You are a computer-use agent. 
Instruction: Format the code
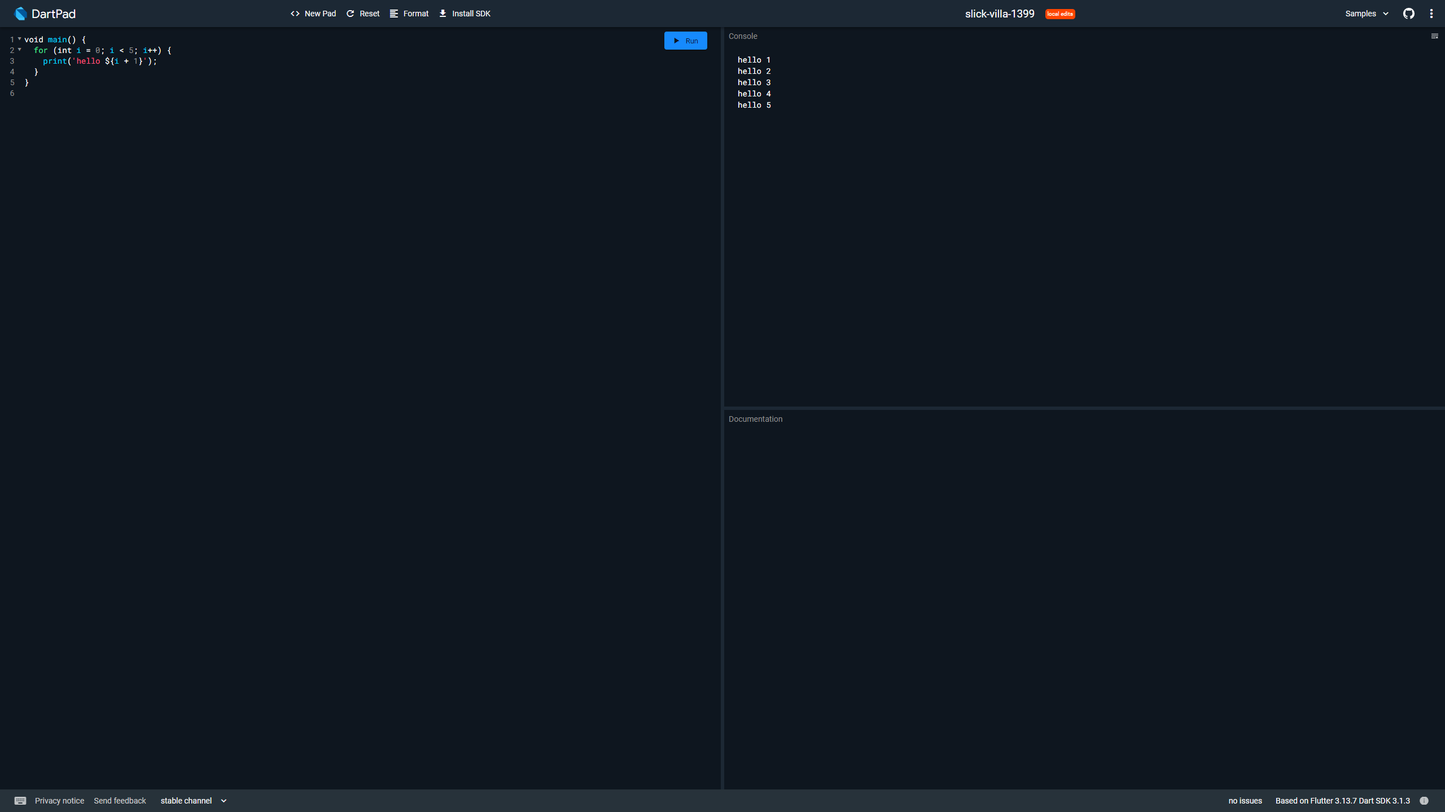(409, 14)
